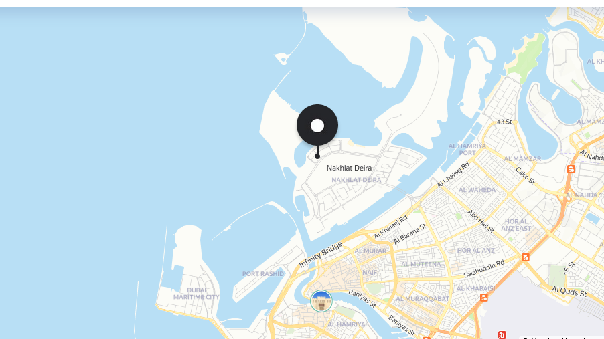Select the Al Mamzar district label

click(x=522, y=159)
